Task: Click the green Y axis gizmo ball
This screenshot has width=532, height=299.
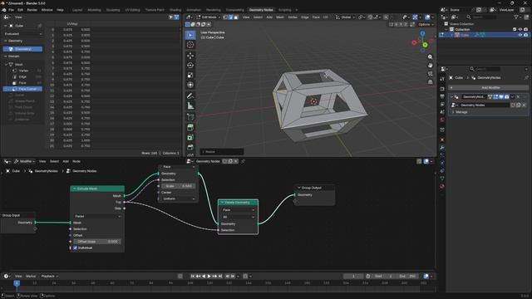Action: point(425,45)
